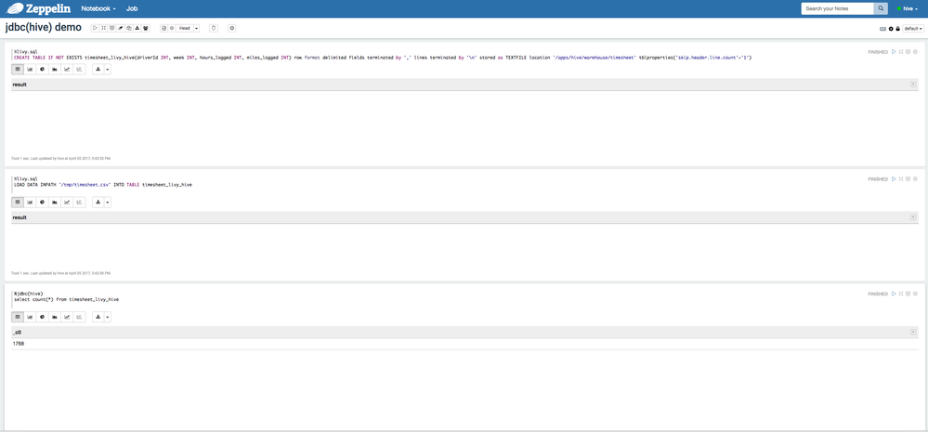Switch select count result to area chart
This screenshot has height=432, width=928.
pos(55,317)
